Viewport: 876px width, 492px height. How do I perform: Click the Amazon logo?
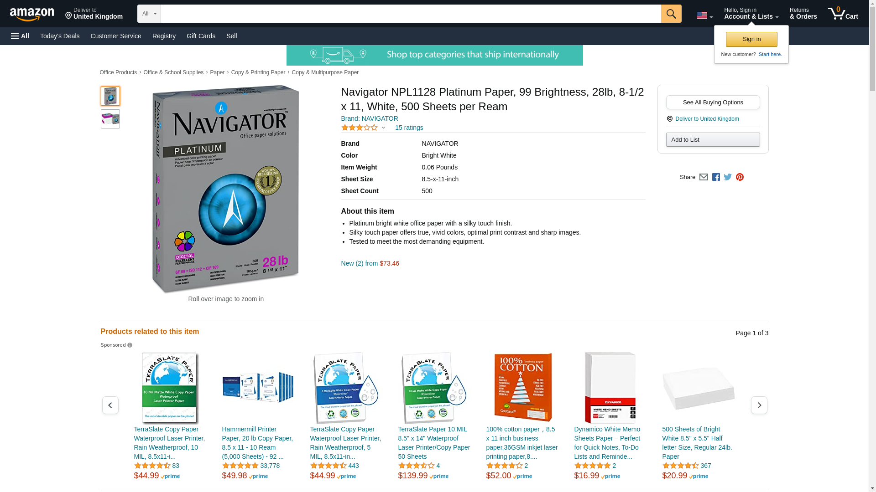(x=32, y=15)
